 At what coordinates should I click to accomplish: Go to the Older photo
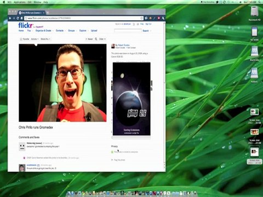click(x=102, y=39)
